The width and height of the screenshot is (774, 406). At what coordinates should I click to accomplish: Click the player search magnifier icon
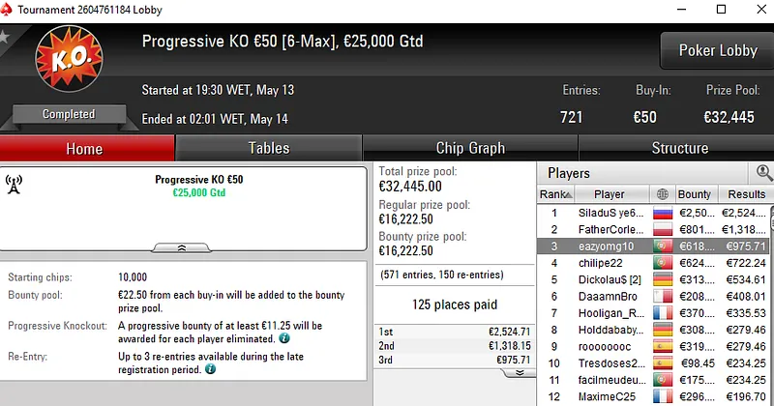coord(763,173)
